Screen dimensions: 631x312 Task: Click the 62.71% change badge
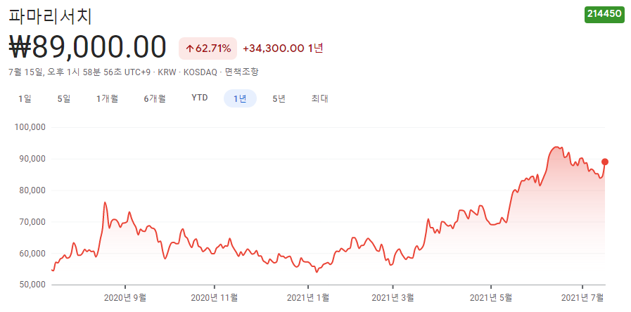pos(208,48)
